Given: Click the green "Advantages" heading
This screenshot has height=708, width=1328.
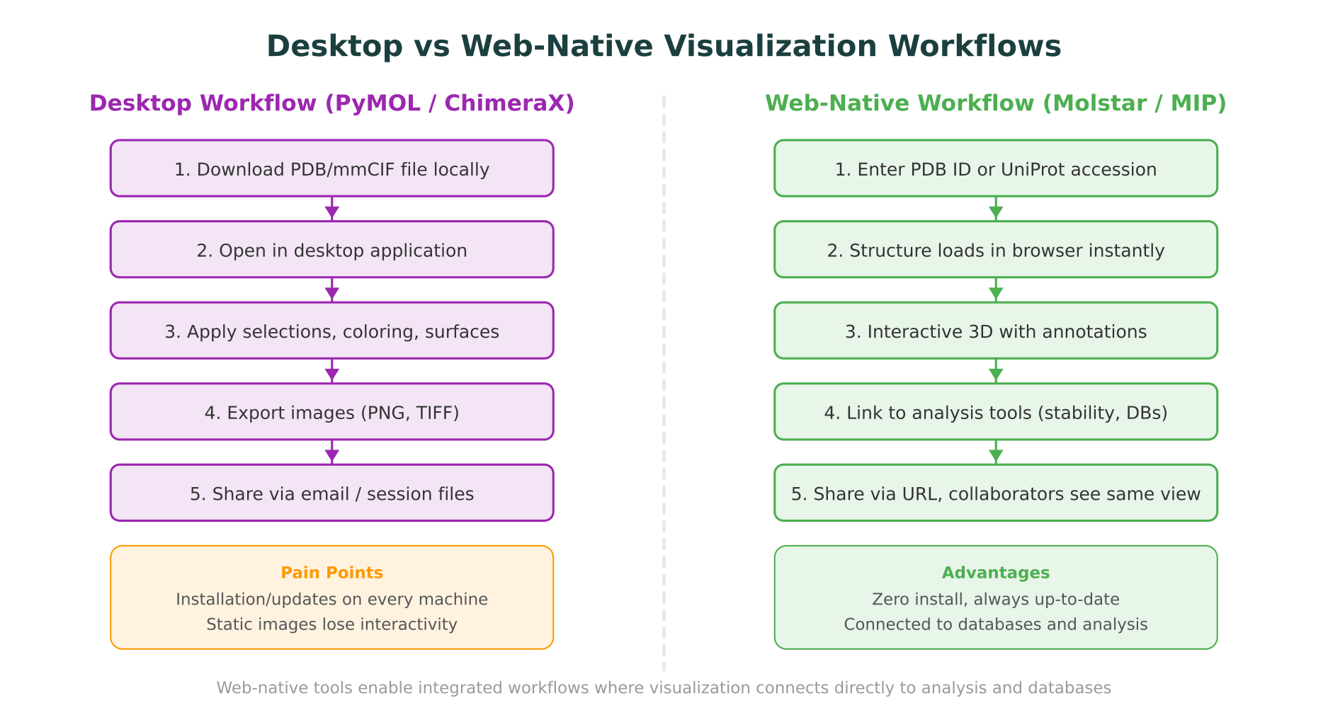Looking at the screenshot, I should pyautogui.click(x=996, y=573).
